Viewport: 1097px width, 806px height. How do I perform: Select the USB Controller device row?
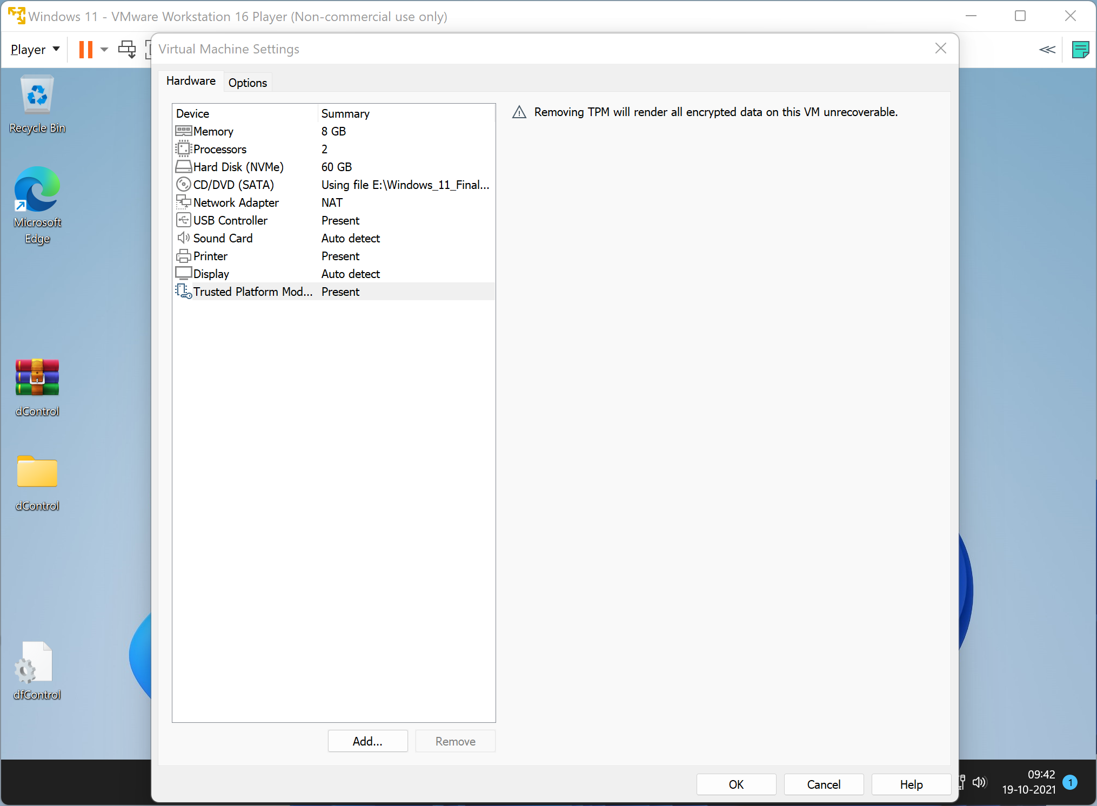[x=332, y=220]
